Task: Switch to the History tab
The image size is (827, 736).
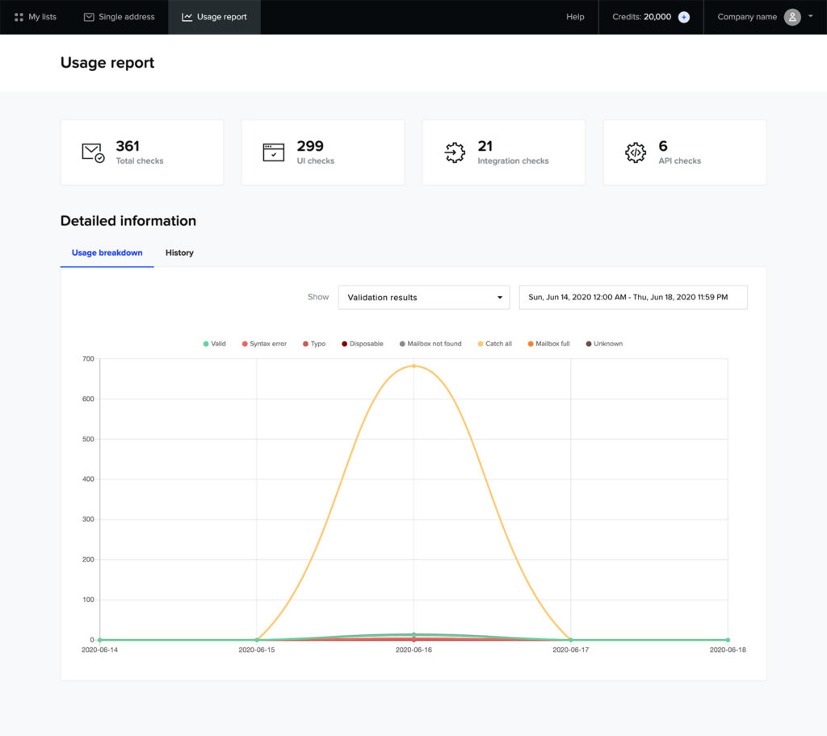Action: coord(179,253)
